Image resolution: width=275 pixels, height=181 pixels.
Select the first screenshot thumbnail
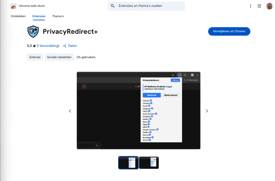click(128, 163)
